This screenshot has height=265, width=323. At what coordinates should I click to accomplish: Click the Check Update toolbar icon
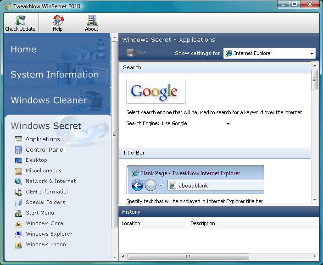click(20, 20)
